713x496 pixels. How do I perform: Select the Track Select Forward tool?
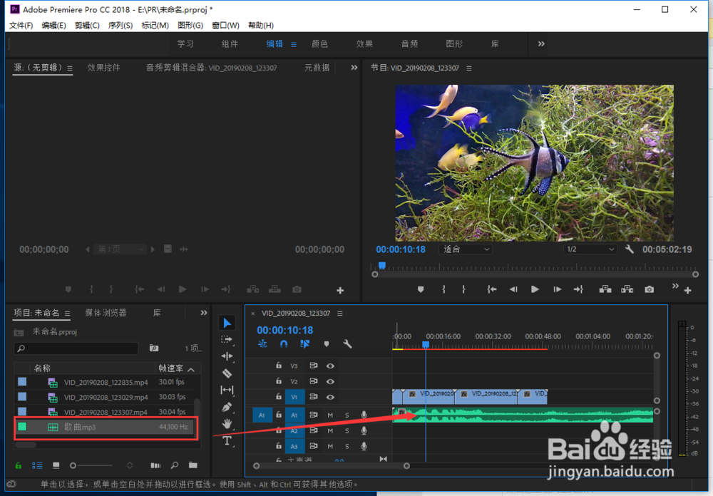(x=227, y=339)
